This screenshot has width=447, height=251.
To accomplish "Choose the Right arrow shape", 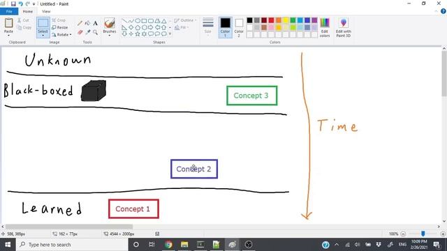I will [x=151, y=27].
